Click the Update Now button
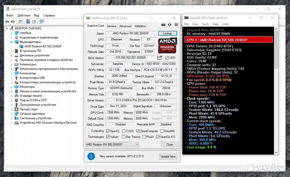Screen dimensions: 290x177 (x=168, y=156)
